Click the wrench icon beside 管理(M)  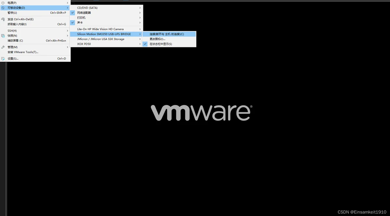click(x=3, y=47)
